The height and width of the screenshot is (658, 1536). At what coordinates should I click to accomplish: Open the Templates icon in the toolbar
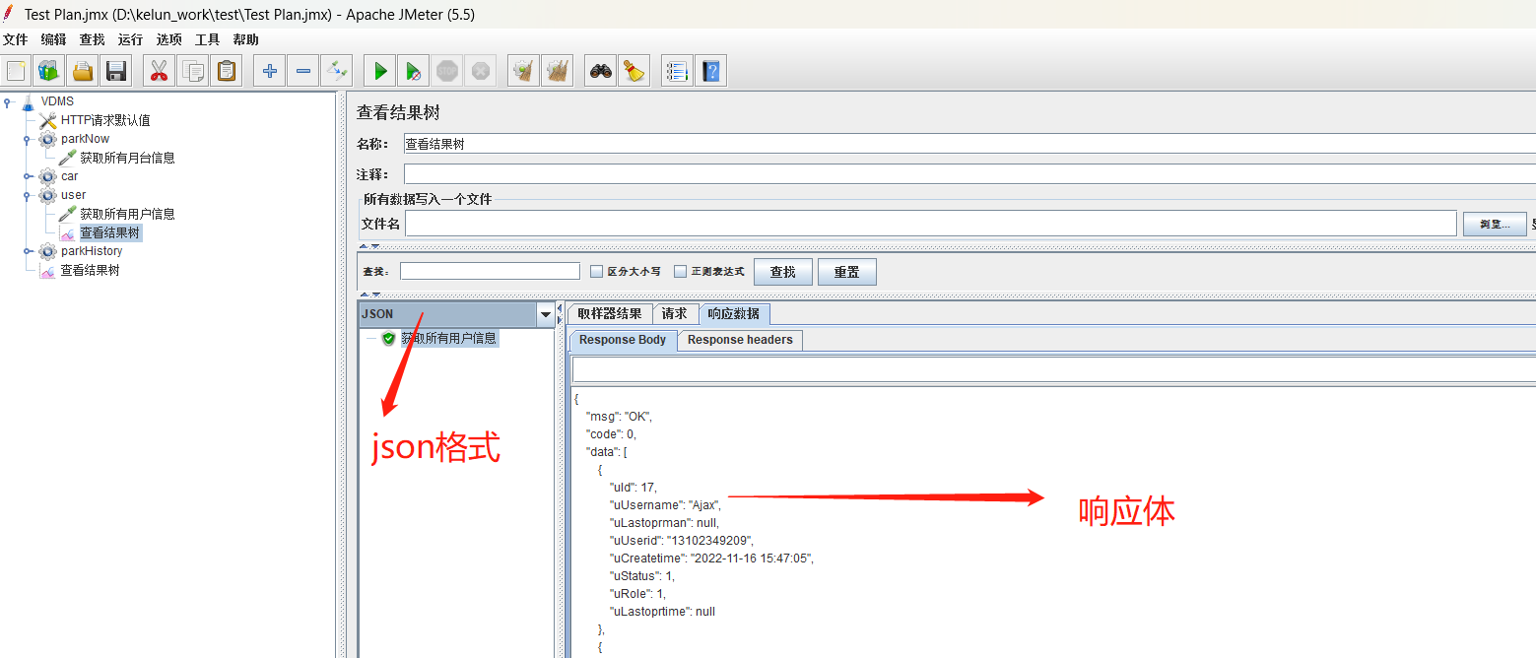[48, 71]
